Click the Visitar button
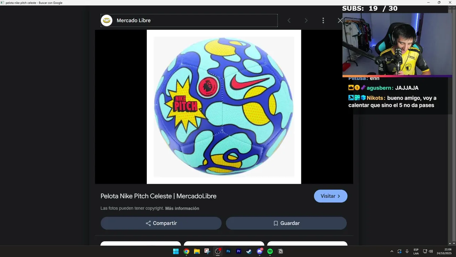Image resolution: width=456 pixels, height=257 pixels. tap(331, 196)
